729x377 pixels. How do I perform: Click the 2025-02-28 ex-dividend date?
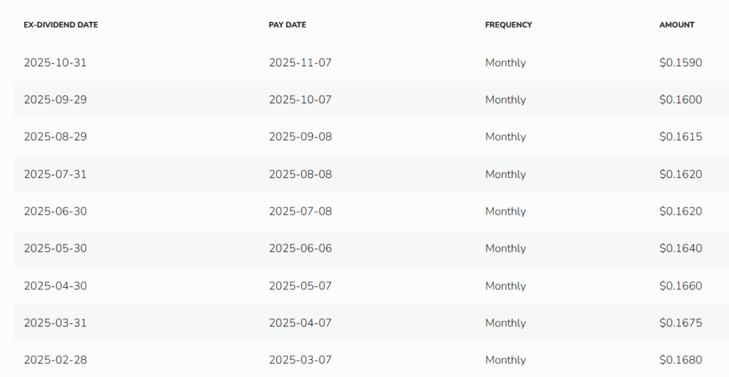tap(55, 360)
